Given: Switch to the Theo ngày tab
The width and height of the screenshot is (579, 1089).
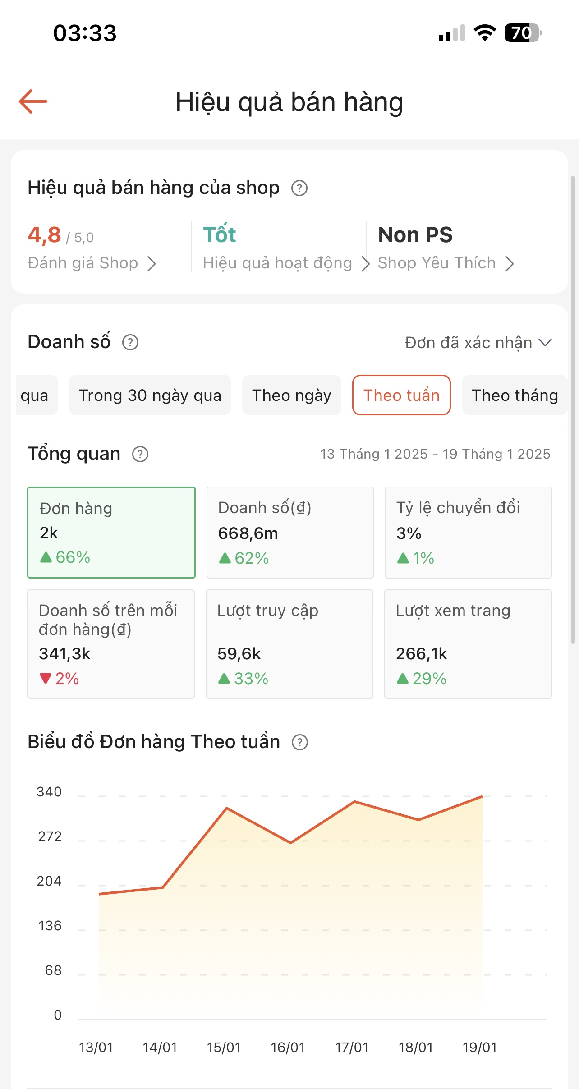Looking at the screenshot, I should [x=291, y=395].
